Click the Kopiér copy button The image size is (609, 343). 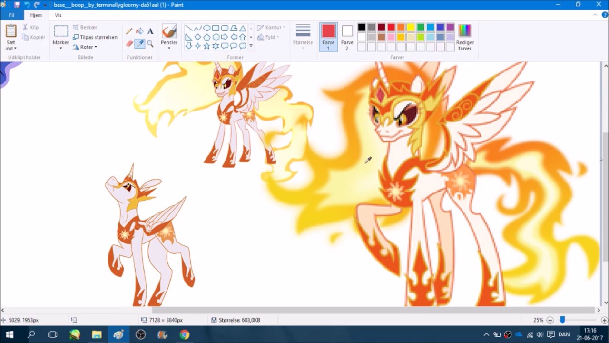(33, 37)
